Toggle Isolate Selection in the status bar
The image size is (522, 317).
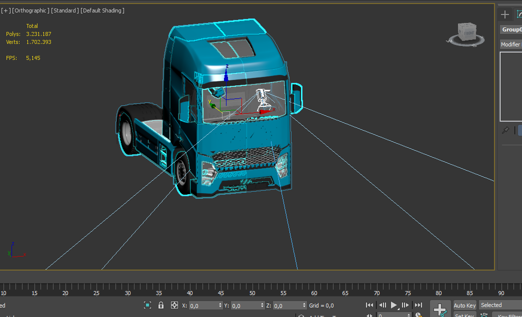point(147,305)
